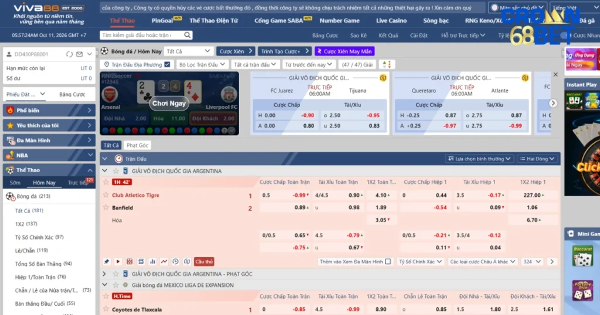Open the Fortune Dice mini game icon

(x=582, y=290)
